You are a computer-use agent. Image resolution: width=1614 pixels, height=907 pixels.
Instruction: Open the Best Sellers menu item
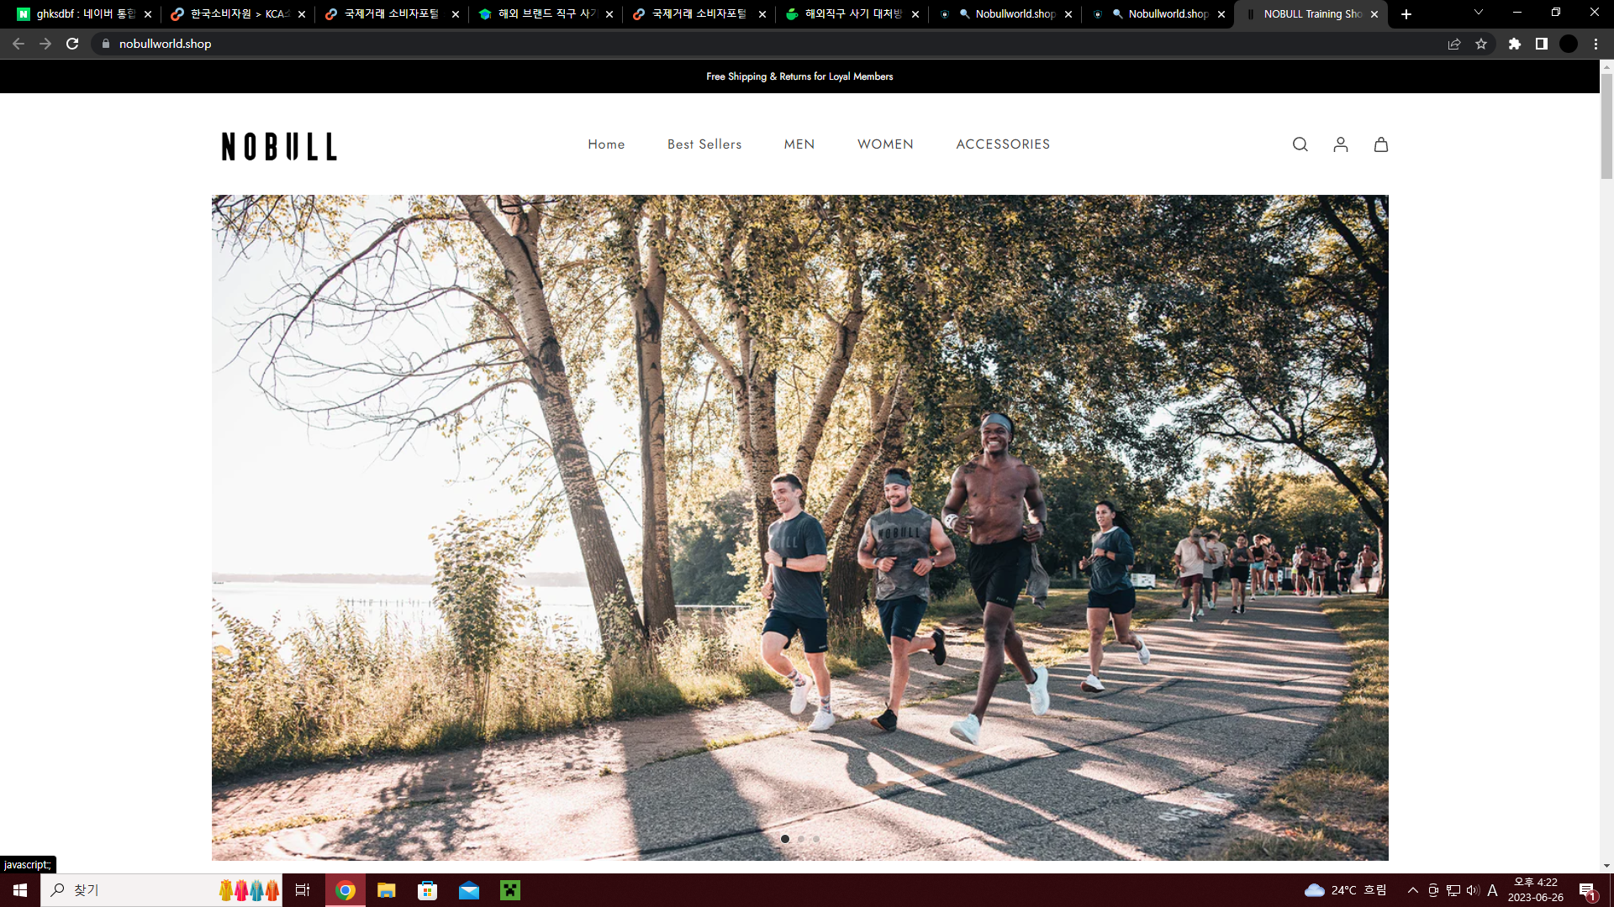point(704,144)
